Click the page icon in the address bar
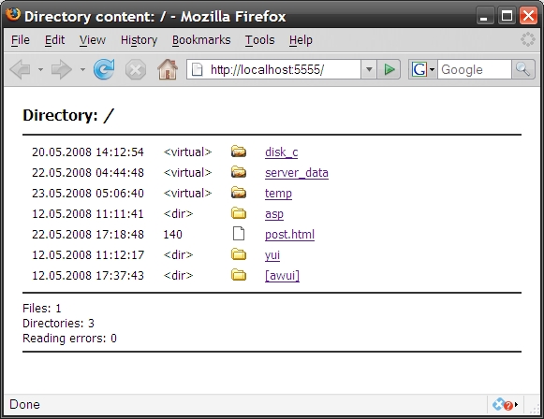The height and width of the screenshot is (419, 544). (197, 69)
